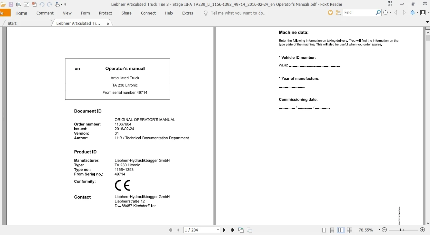Open the Help ribbon tab
Viewport: 430px width, 235px height.
click(169, 13)
